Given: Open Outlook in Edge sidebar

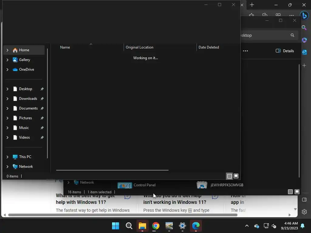Looking at the screenshot, I should coord(304,52).
